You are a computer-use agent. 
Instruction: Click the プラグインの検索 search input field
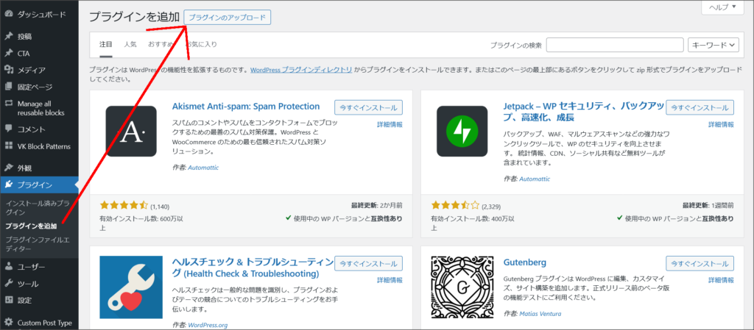tap(614, 46)
